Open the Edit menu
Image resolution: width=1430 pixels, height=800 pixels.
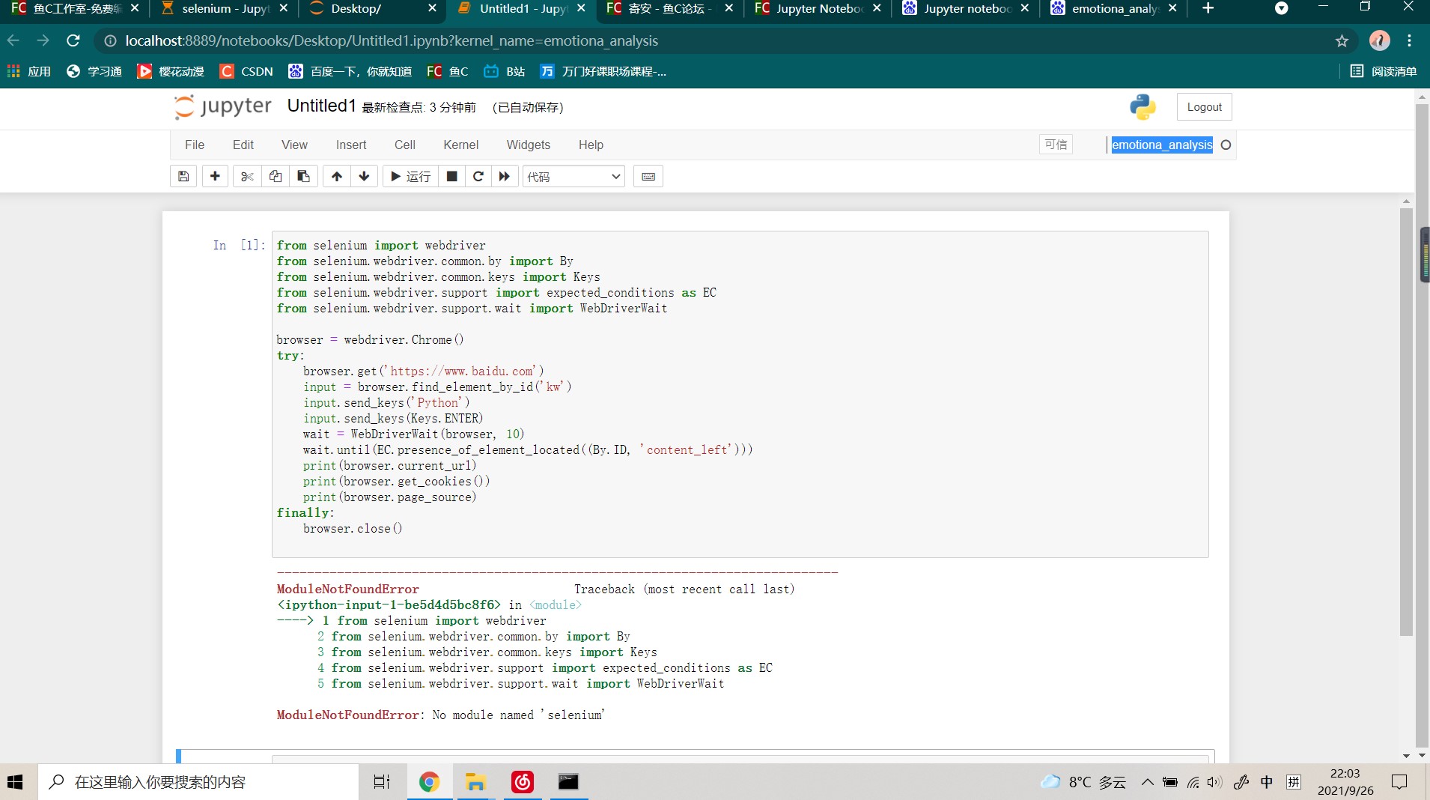[243, 145]
